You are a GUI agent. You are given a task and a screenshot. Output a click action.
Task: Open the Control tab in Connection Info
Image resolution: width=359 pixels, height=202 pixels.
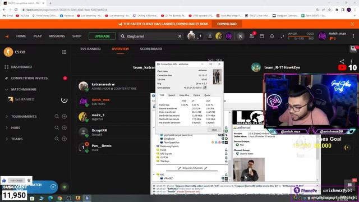coord(197,95)
